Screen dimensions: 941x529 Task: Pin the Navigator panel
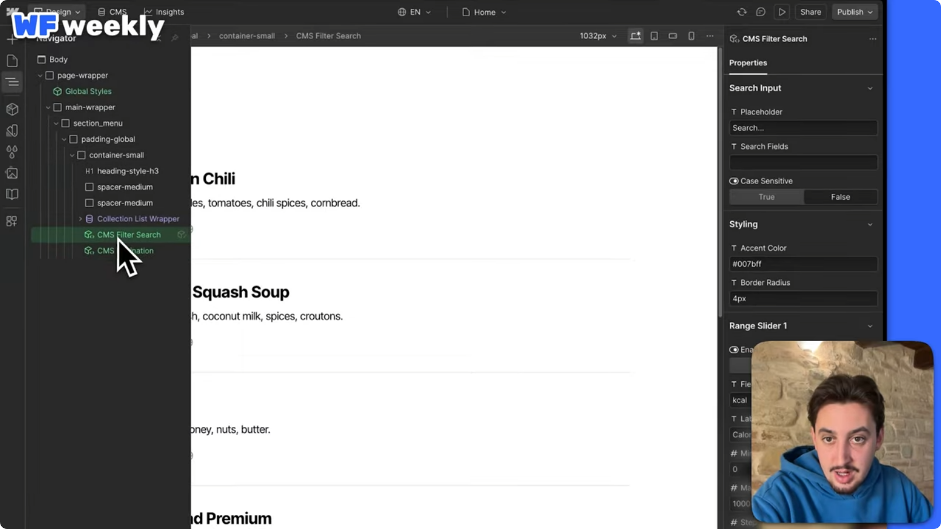point(175,39)
